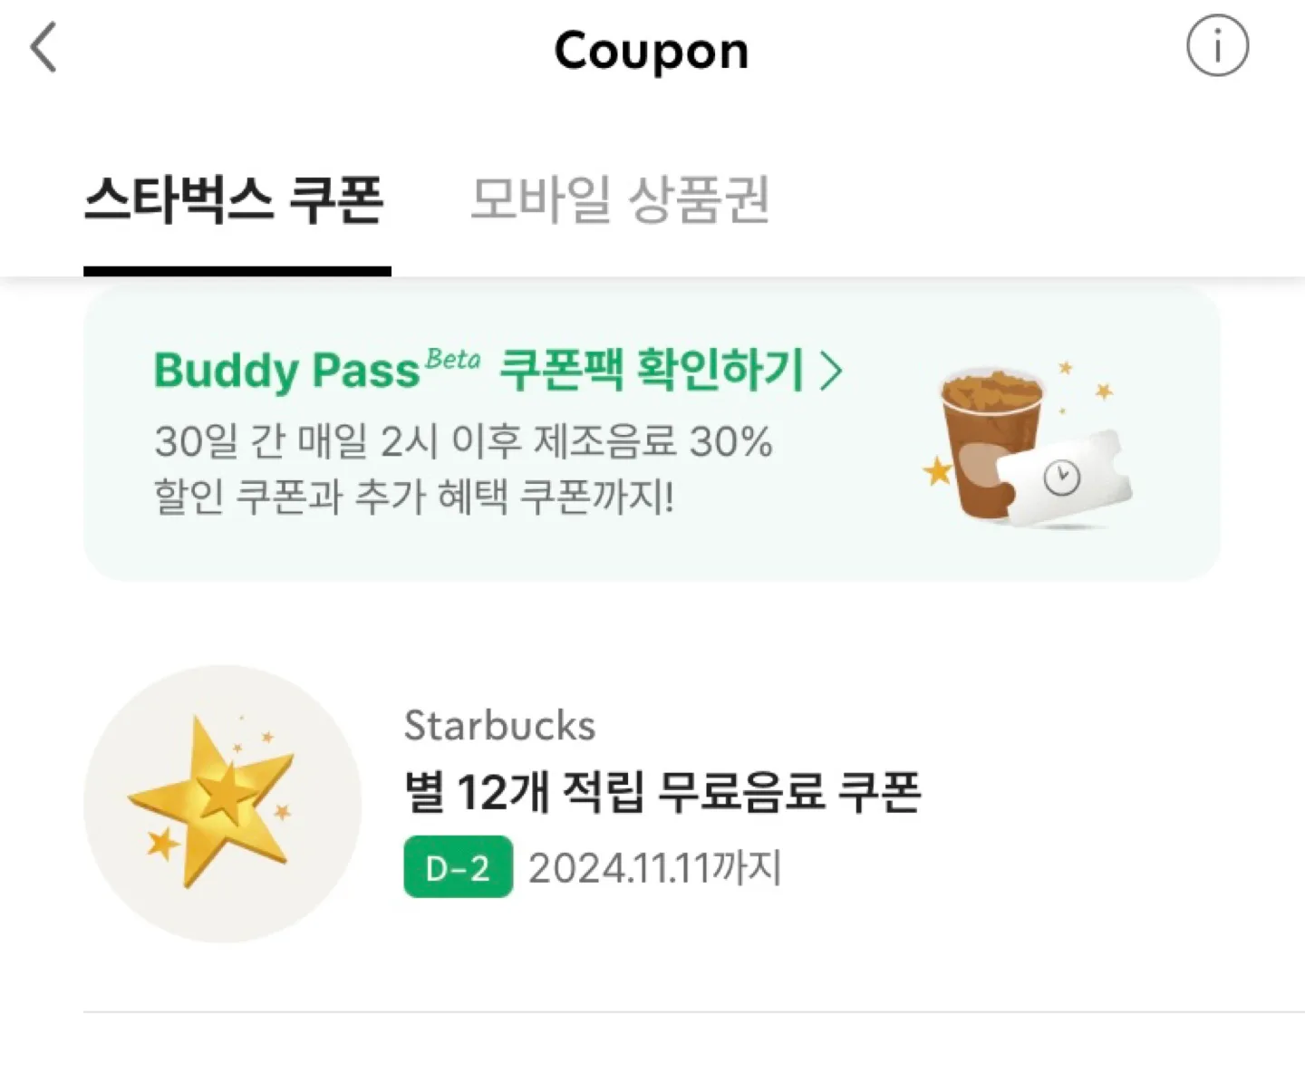Tap the gold star coupon icon
The image size is (1305, 1072).
222,804
